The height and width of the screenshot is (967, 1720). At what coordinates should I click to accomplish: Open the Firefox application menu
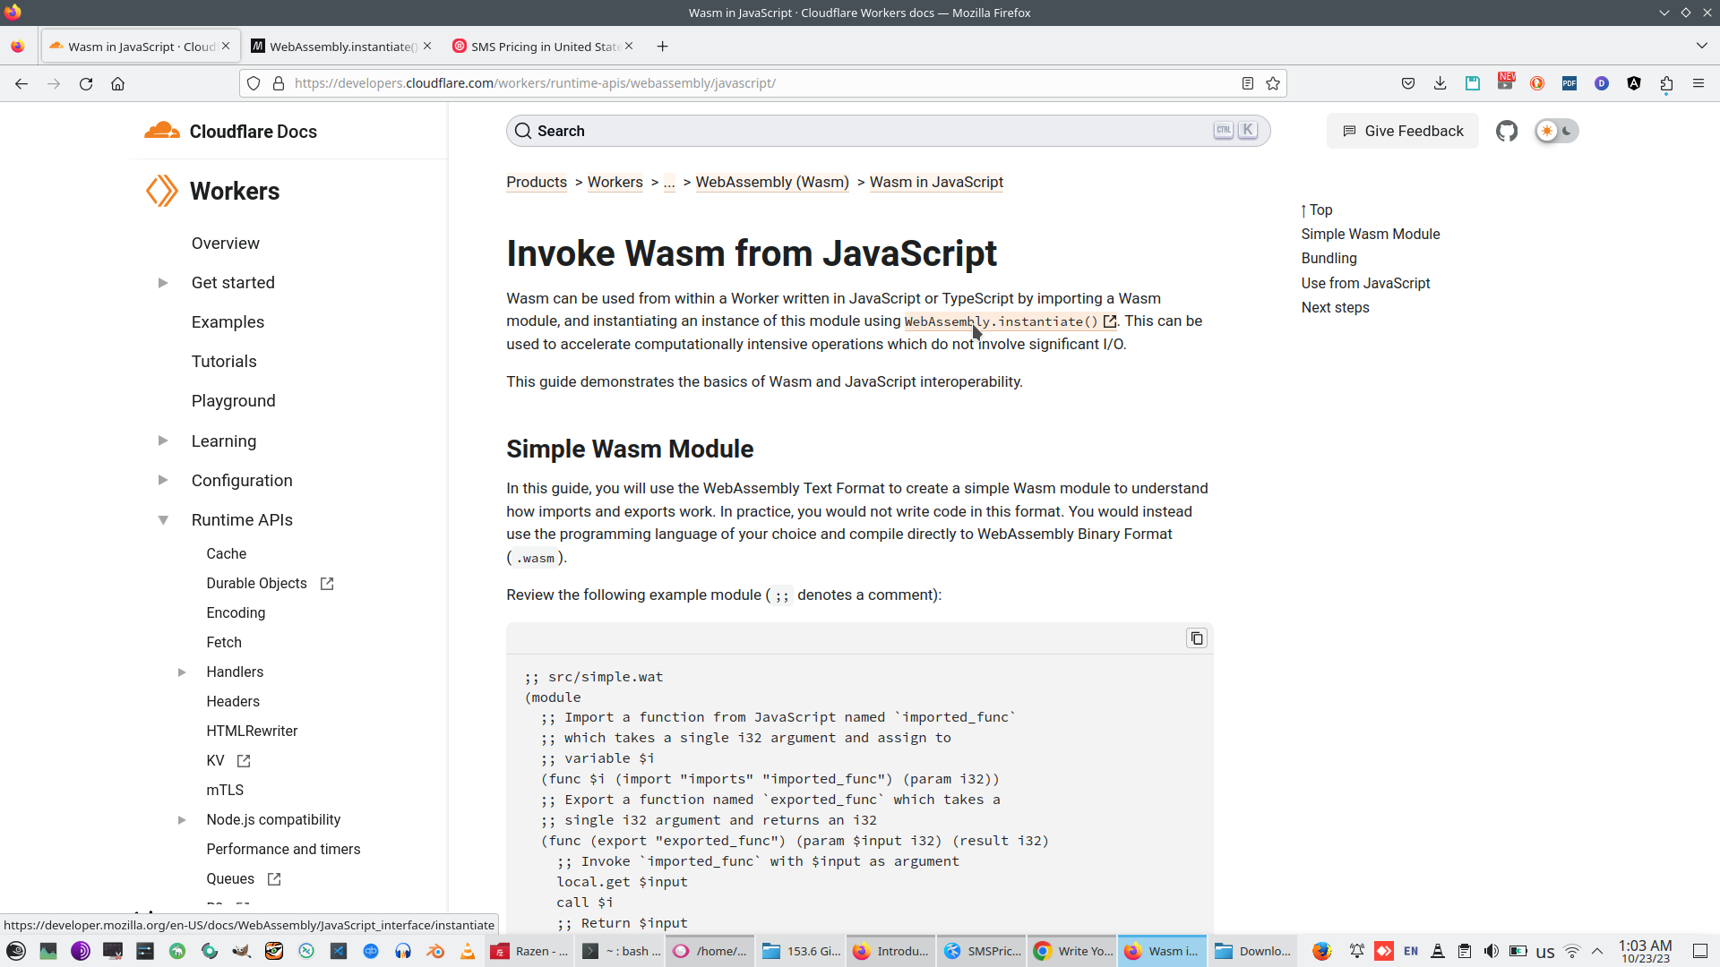tap(1698, 83)
